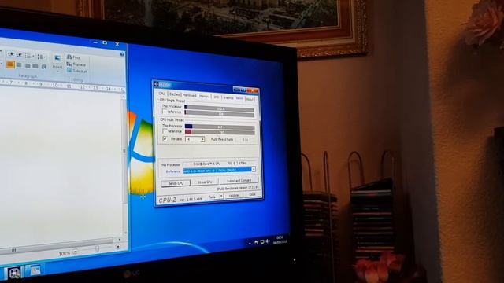504x283 pixels.
Task: Open the Paragraph settings icon in WordPad
Action: 44,66
